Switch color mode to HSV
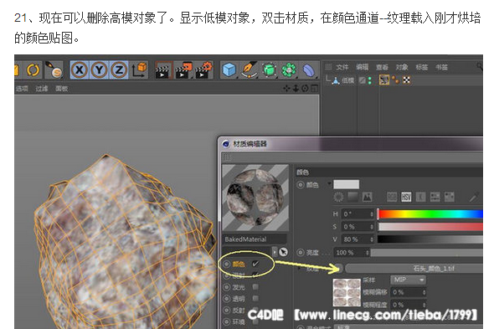The height and width of the screenshot is (329, 499). [406, 197]
